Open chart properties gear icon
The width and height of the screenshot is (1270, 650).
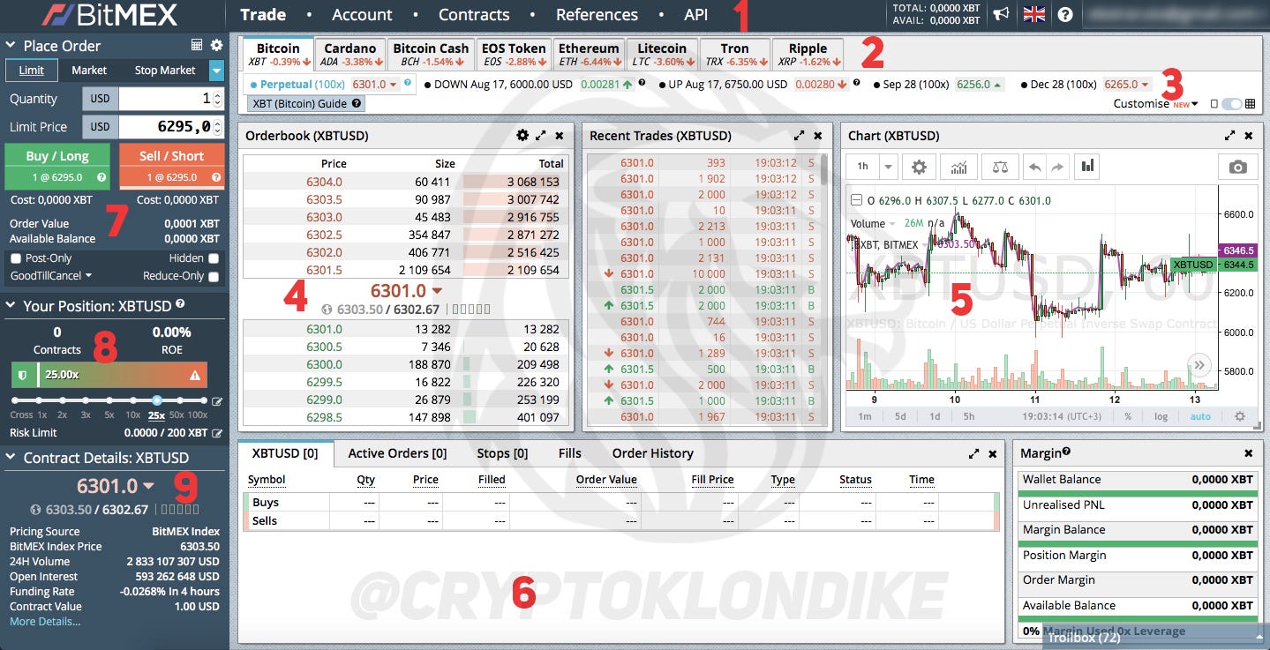(920, 167)
